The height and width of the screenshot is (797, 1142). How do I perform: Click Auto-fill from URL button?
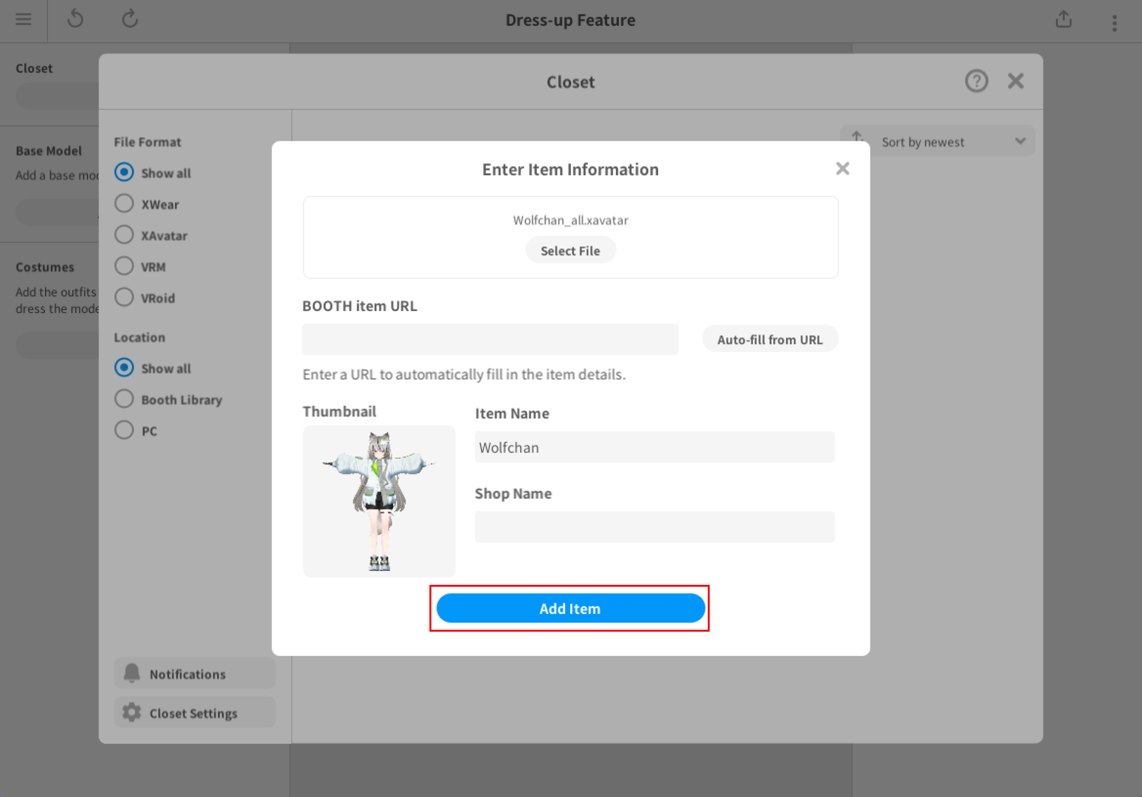(x=770, y=339)
